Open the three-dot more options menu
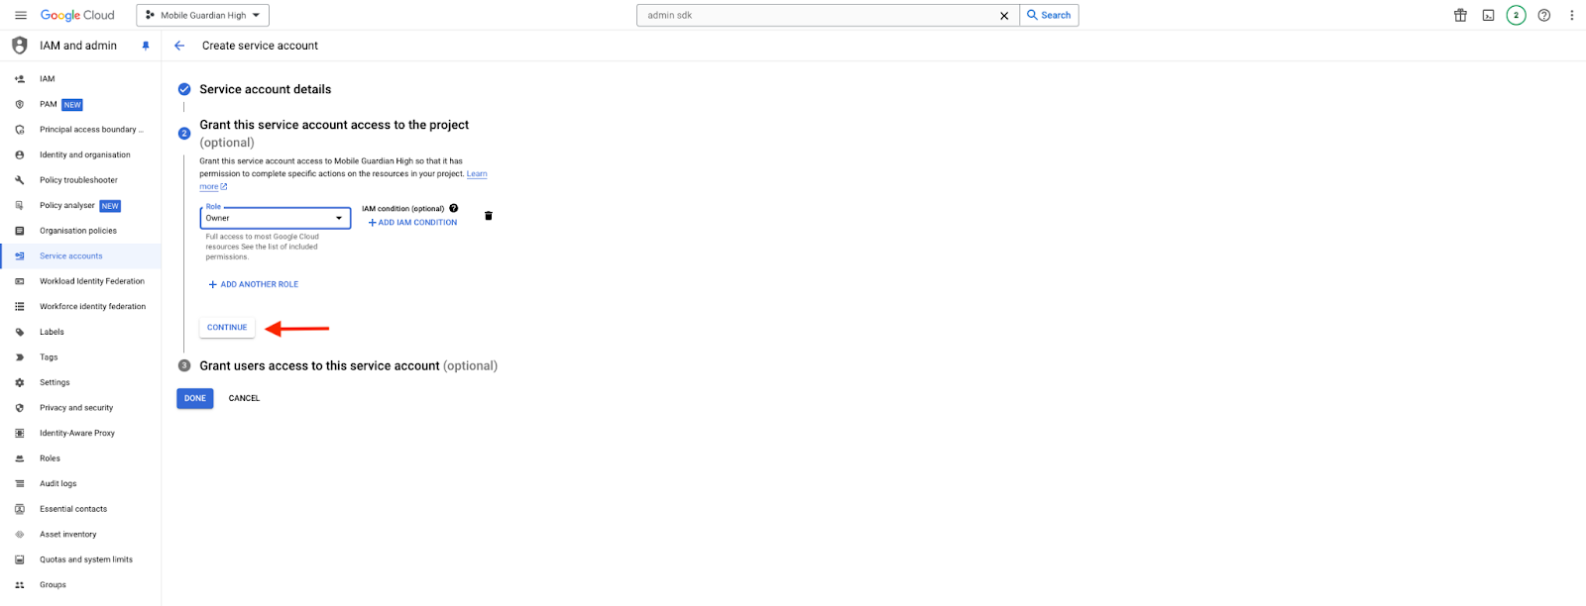Screen dimensions: 1586x606 (x=1571, y=15)
